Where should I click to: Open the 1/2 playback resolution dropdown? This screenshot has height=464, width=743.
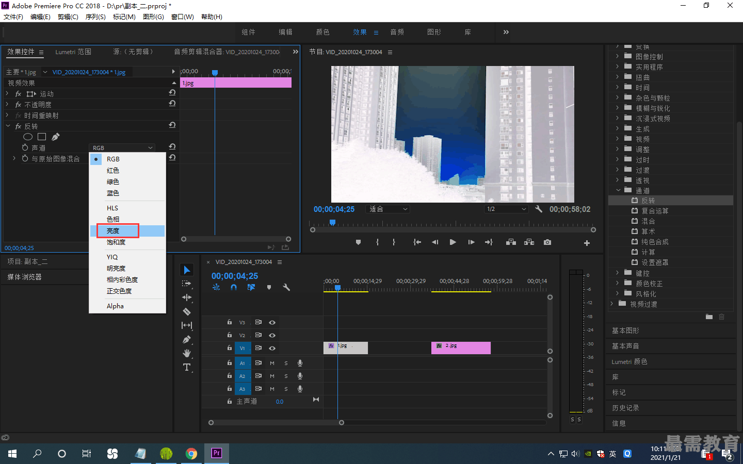pyautogui.click(x=507, y=209)
